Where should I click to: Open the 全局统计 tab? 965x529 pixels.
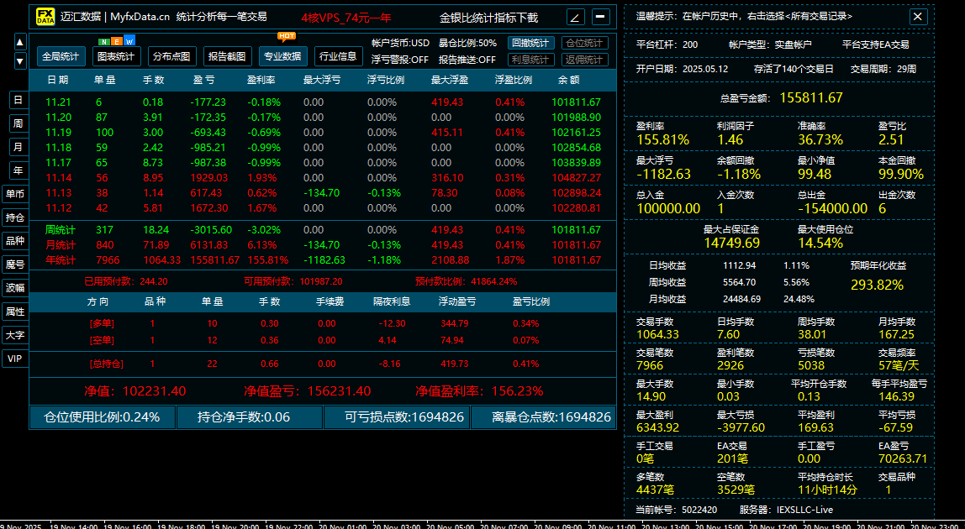click(x=61, y=56)
